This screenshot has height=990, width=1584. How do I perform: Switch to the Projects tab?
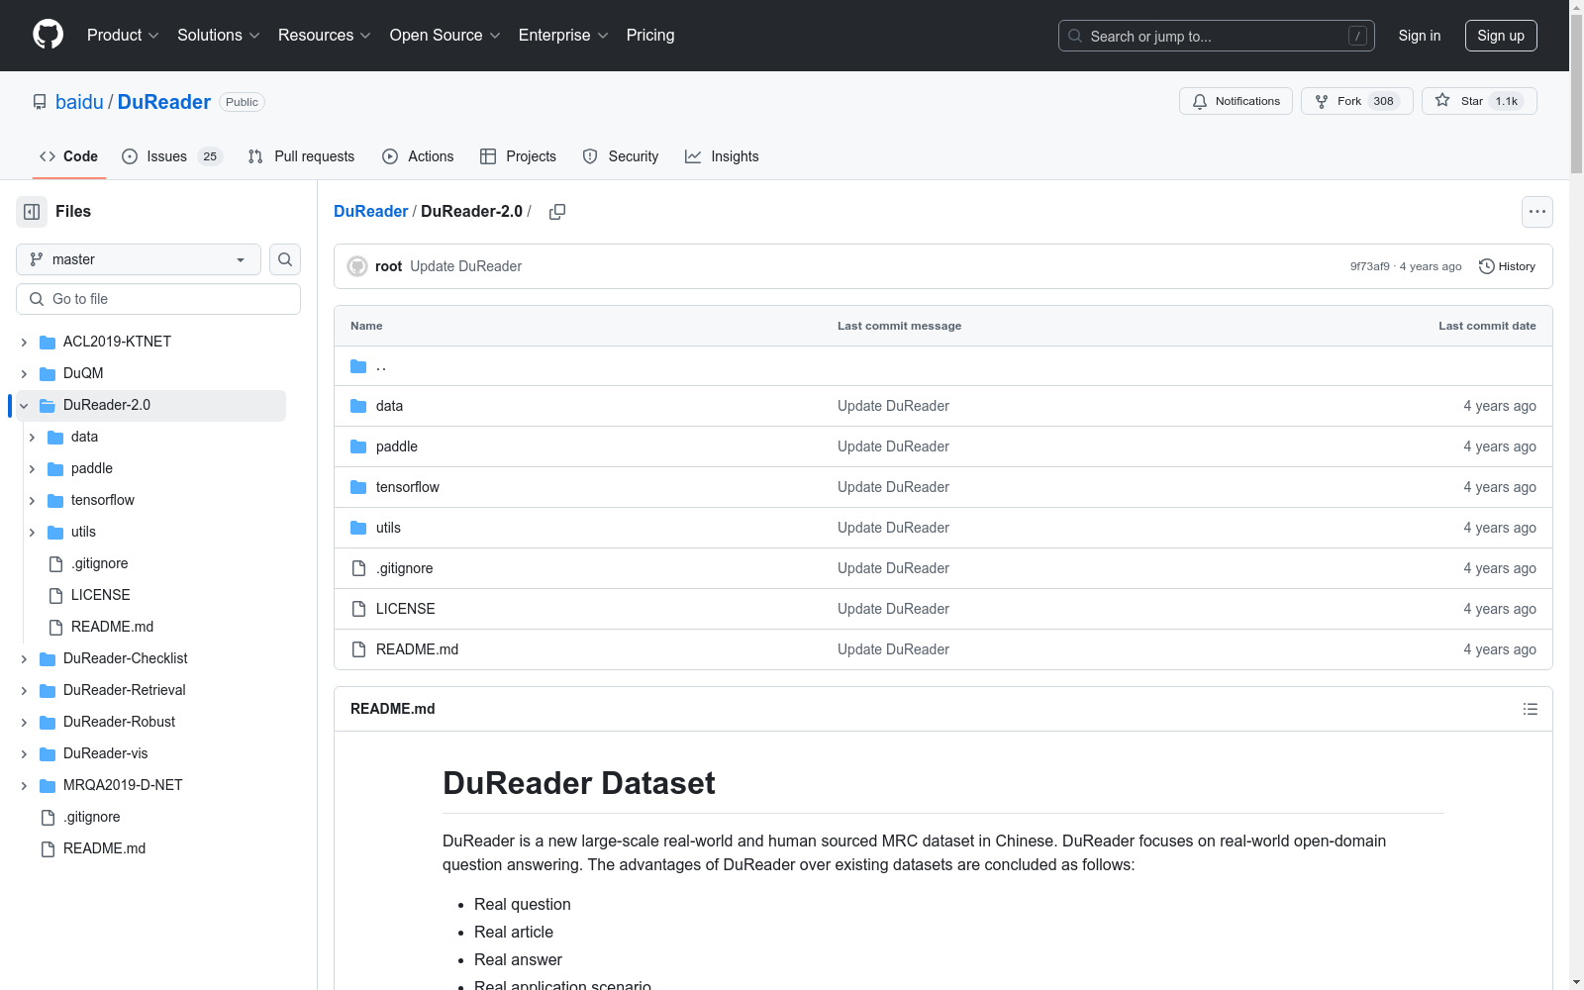[x=518, y=156]
